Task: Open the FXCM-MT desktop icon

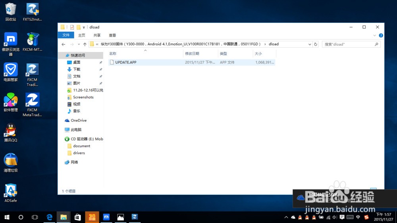Action: (33, 42)
